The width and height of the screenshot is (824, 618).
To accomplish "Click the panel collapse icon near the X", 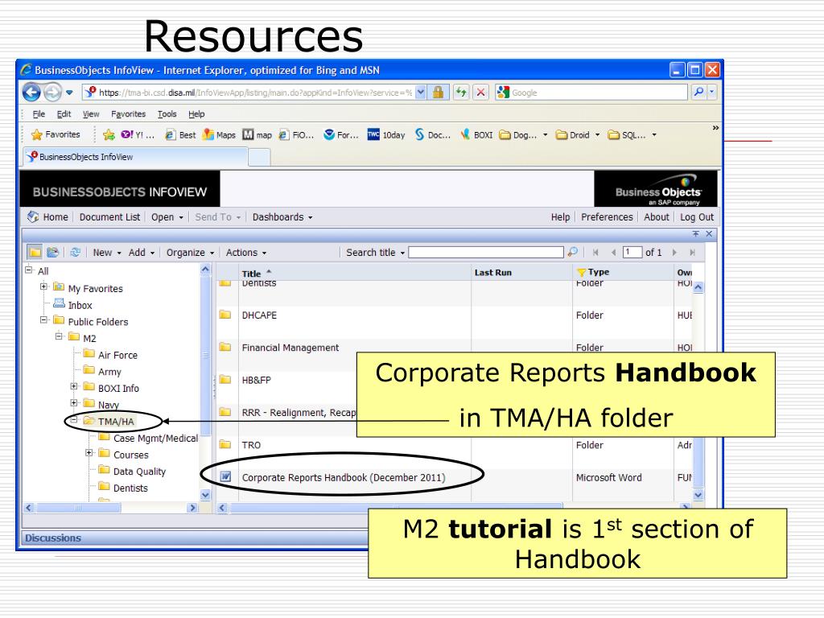I will pyautogui.click(x=695, y=234).
